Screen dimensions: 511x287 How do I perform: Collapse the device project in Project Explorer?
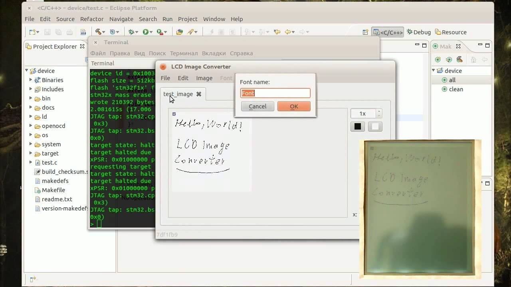(x=27, y=71)
